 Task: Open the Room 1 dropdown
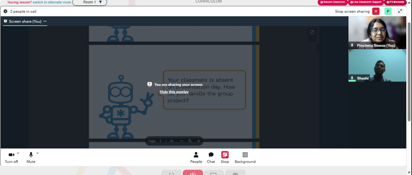point(89,2)
